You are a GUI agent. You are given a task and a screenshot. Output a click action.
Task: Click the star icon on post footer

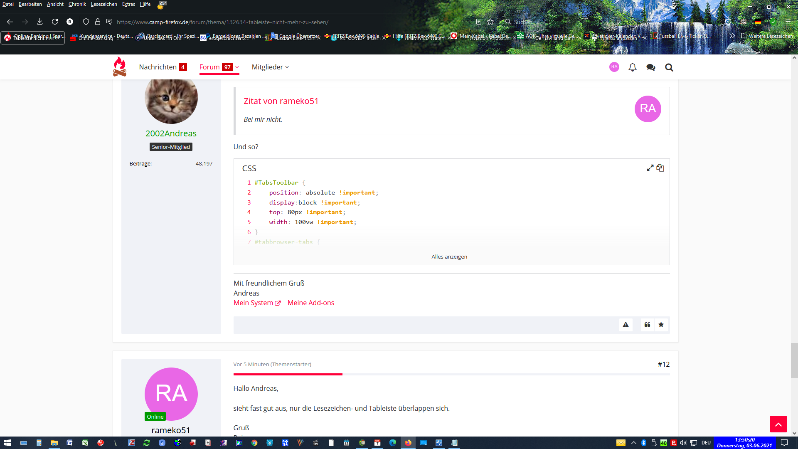pos(661,325)
